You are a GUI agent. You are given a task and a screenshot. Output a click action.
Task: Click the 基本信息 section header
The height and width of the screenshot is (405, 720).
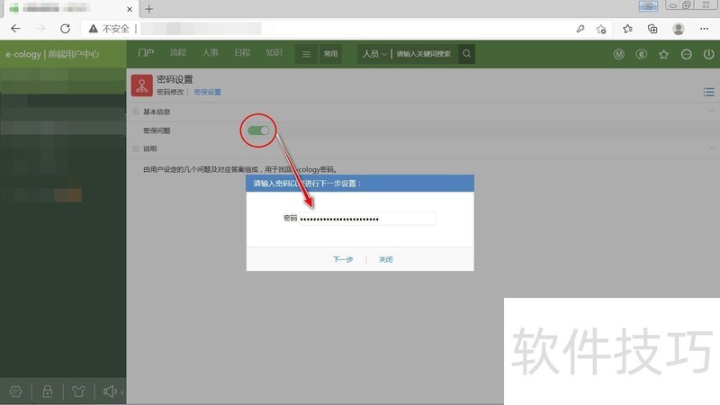(x=157, y=112)
